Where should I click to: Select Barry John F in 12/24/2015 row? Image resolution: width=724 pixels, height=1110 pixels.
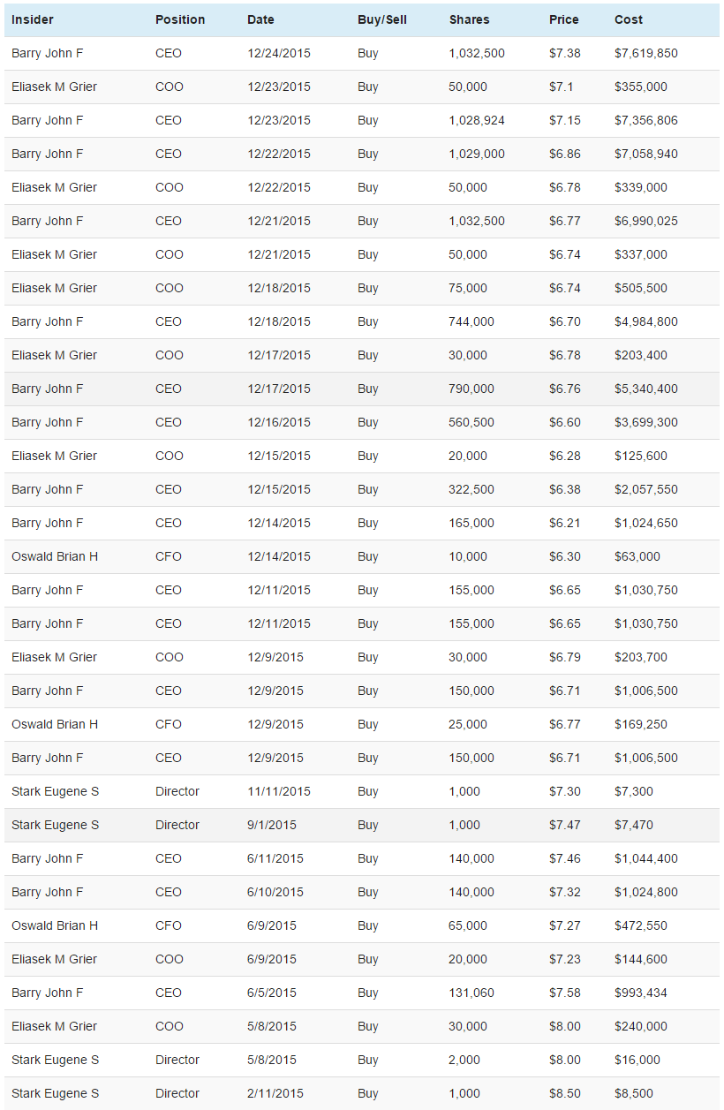click(48, 53)
